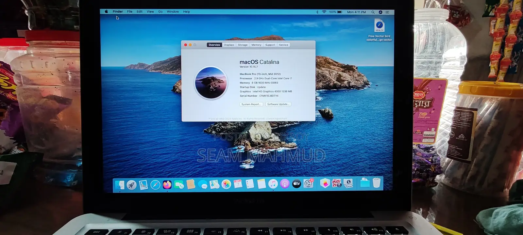523x235 pixels.
Task: Open Photos app in the dock
Action: tap(226, 184)
